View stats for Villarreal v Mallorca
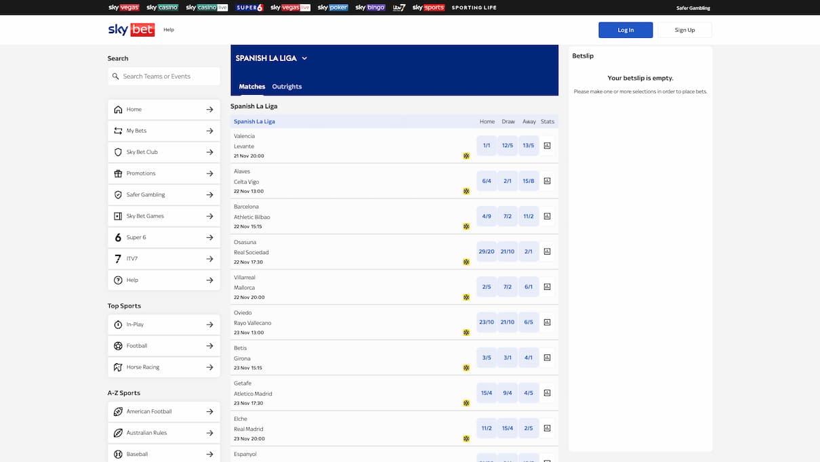Image resolution: width=820 pixels, height=462 pixels. click(547, 287)
